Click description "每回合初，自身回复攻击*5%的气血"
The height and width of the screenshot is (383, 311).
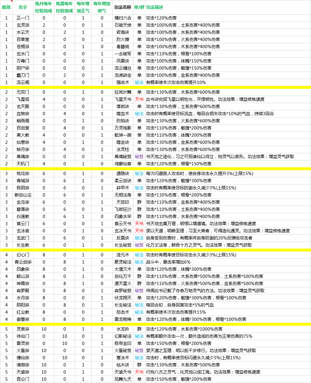[x=180, y=305]
